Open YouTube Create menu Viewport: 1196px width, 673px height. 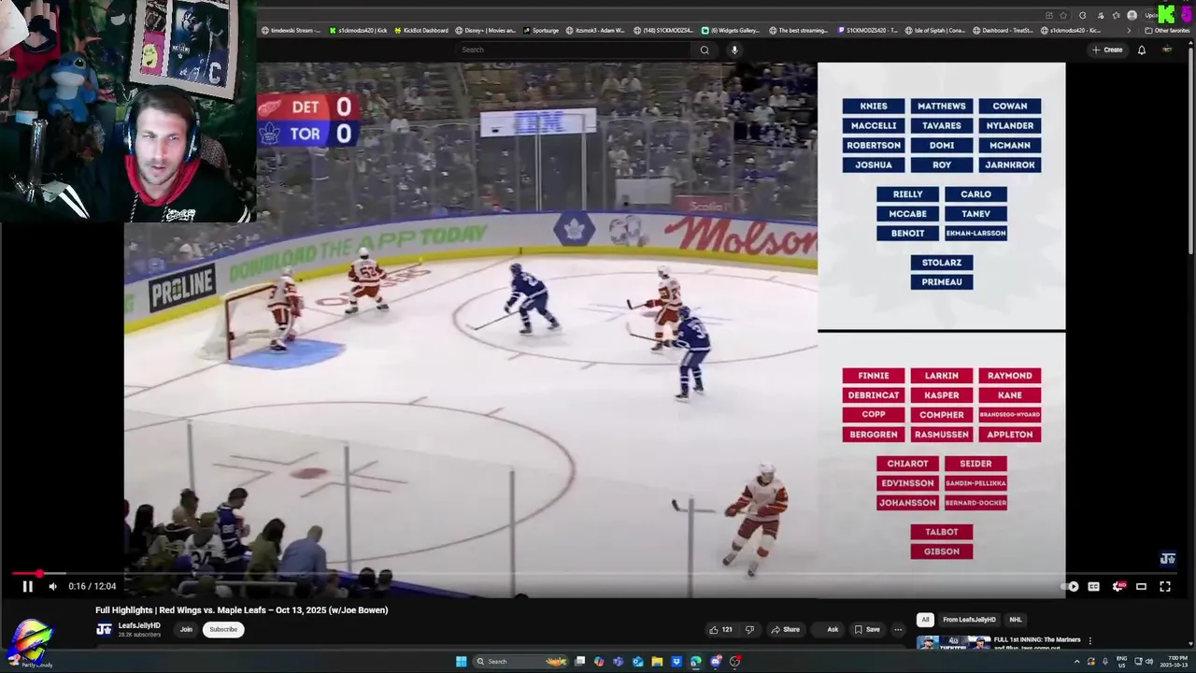(x=1107, y=50)
